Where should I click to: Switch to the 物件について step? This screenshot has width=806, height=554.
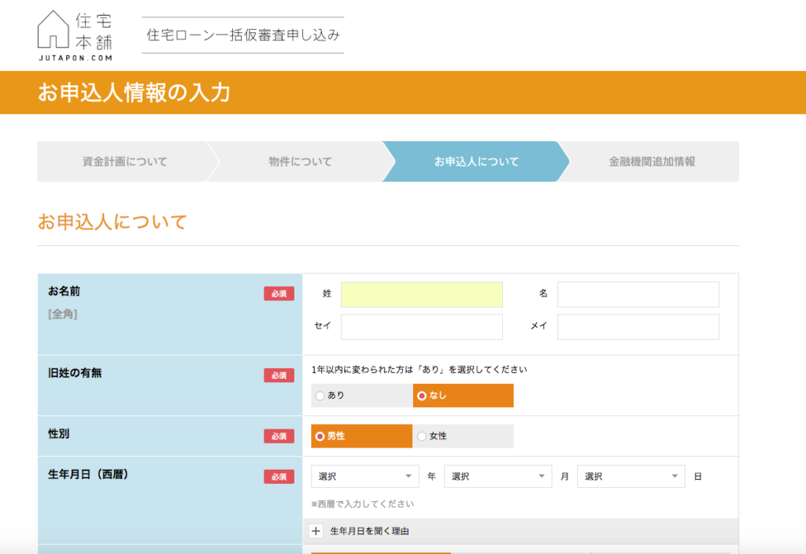[x=300, y=162]
